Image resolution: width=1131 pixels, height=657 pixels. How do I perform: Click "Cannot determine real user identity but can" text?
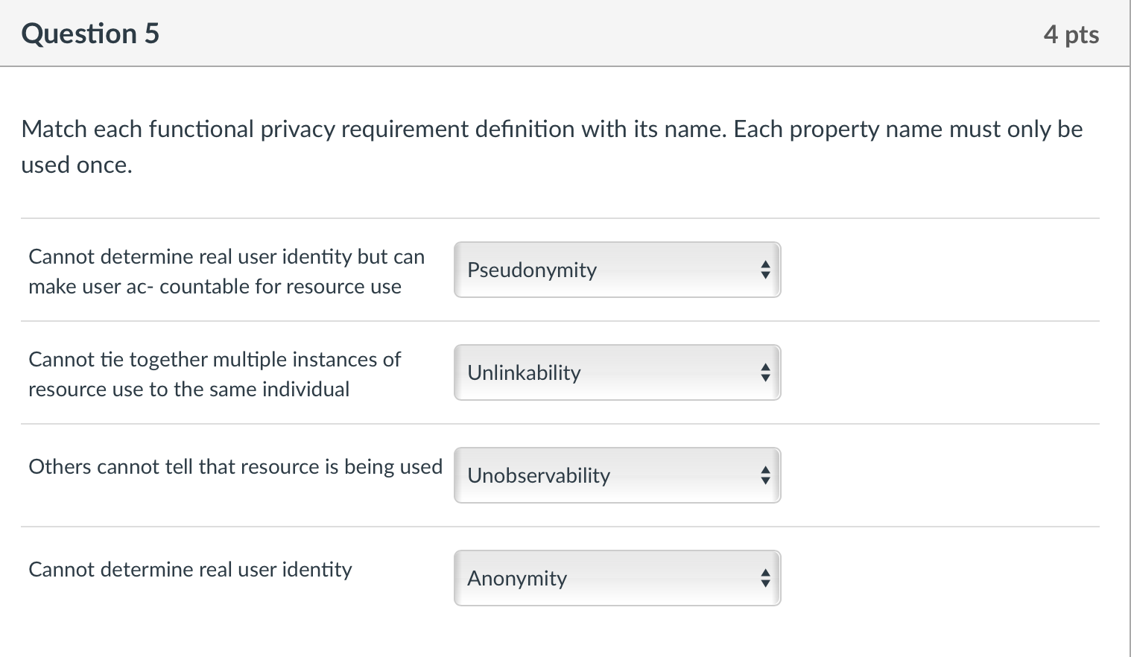click(x=226, y=257)
